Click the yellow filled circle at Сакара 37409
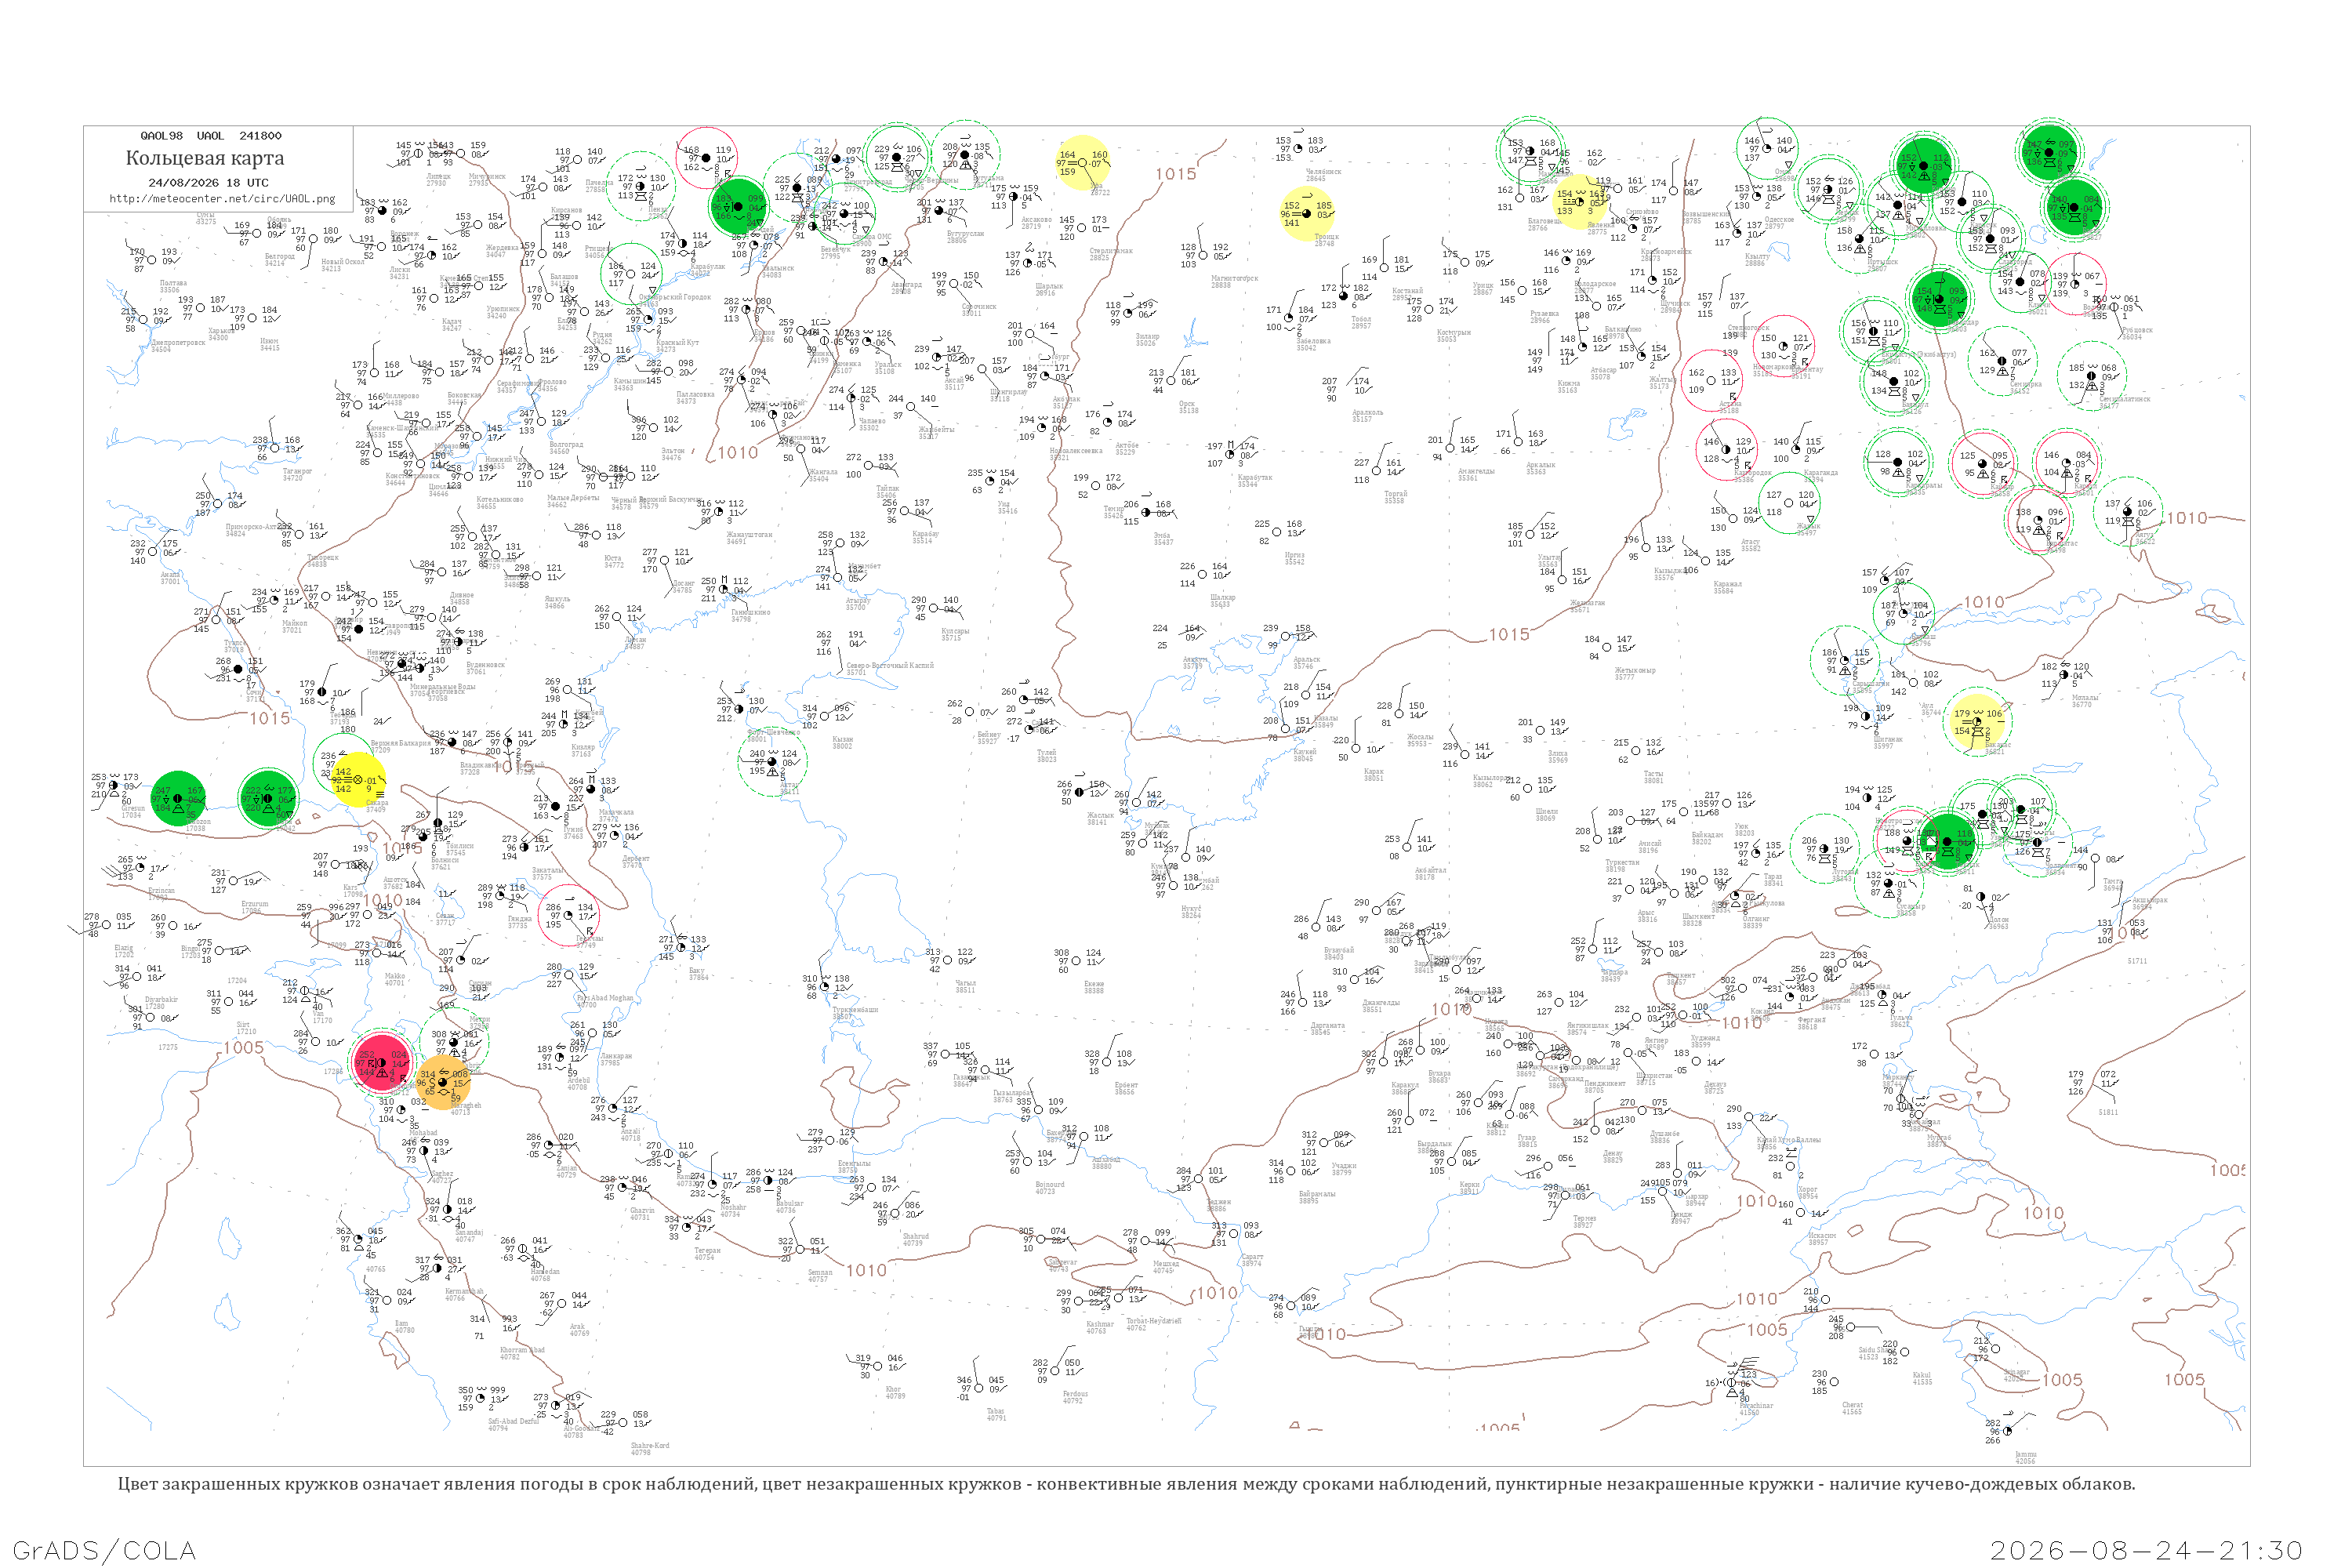 coord(357,780)
